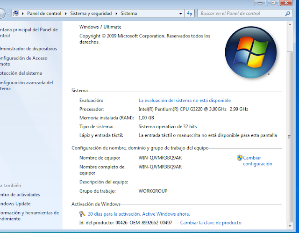Click the shield icon beside Cambiar configuración

pyautogui.click(x=240, y=158)
